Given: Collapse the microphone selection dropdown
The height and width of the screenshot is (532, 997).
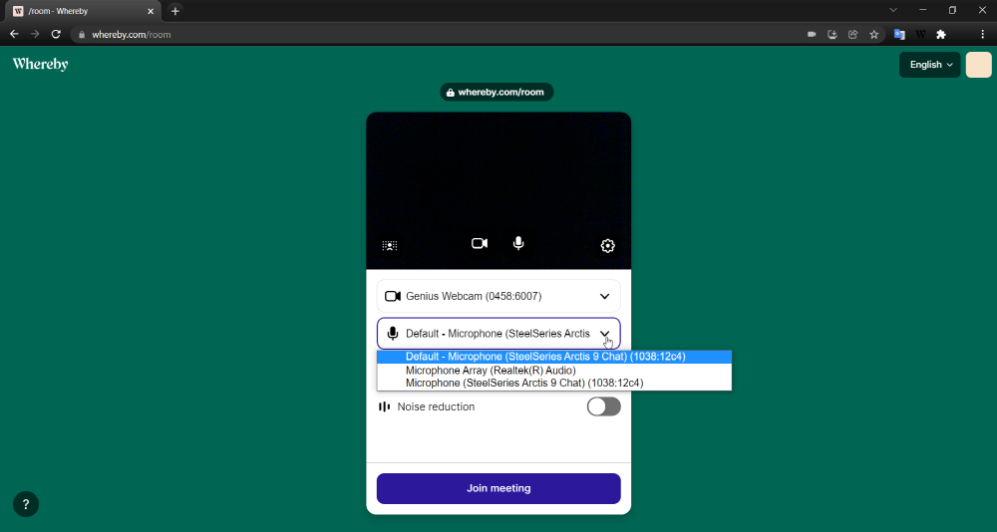Looking at the screenshot, I should (604, 334).
